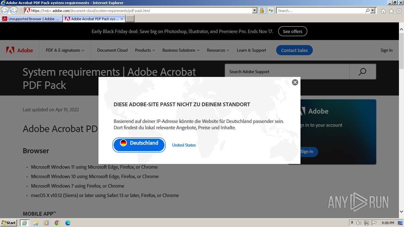Click the Windows Start button
404x227 pixels.
click(9, 223)
